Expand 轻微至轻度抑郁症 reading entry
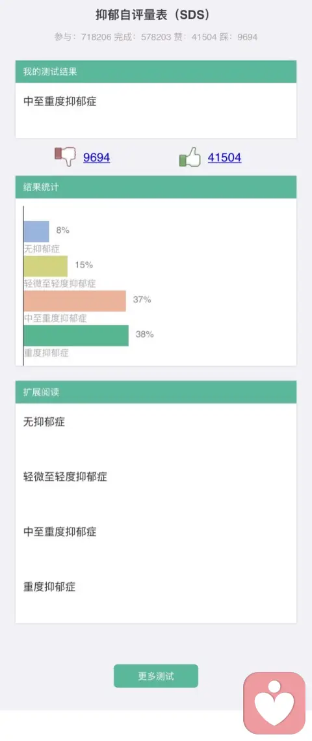This screenshot has width=312, height=741. 65,476
